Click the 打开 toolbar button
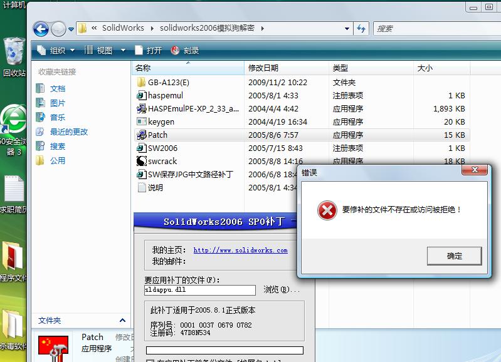This screenshot has width=501, height=362. pyautogui.click(x=149, y=50)
